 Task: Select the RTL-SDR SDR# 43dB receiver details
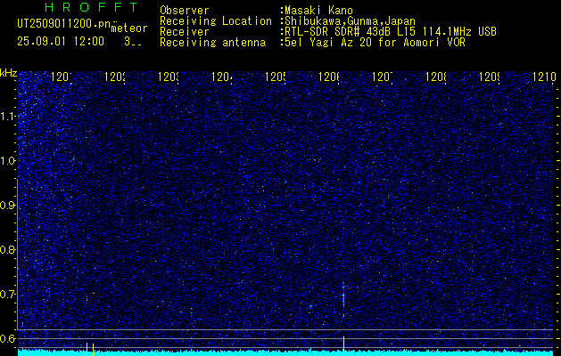click(x=391, y=32)
